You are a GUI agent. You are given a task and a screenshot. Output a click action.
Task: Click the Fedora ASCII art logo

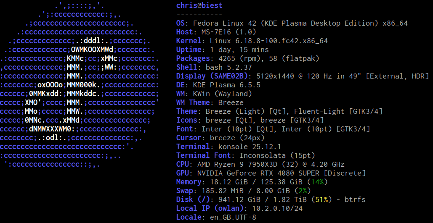[x=80, y=84]
